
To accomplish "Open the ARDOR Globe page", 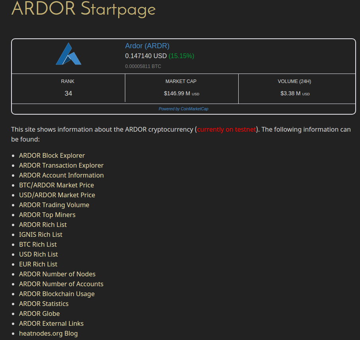I will pos(40,314).
